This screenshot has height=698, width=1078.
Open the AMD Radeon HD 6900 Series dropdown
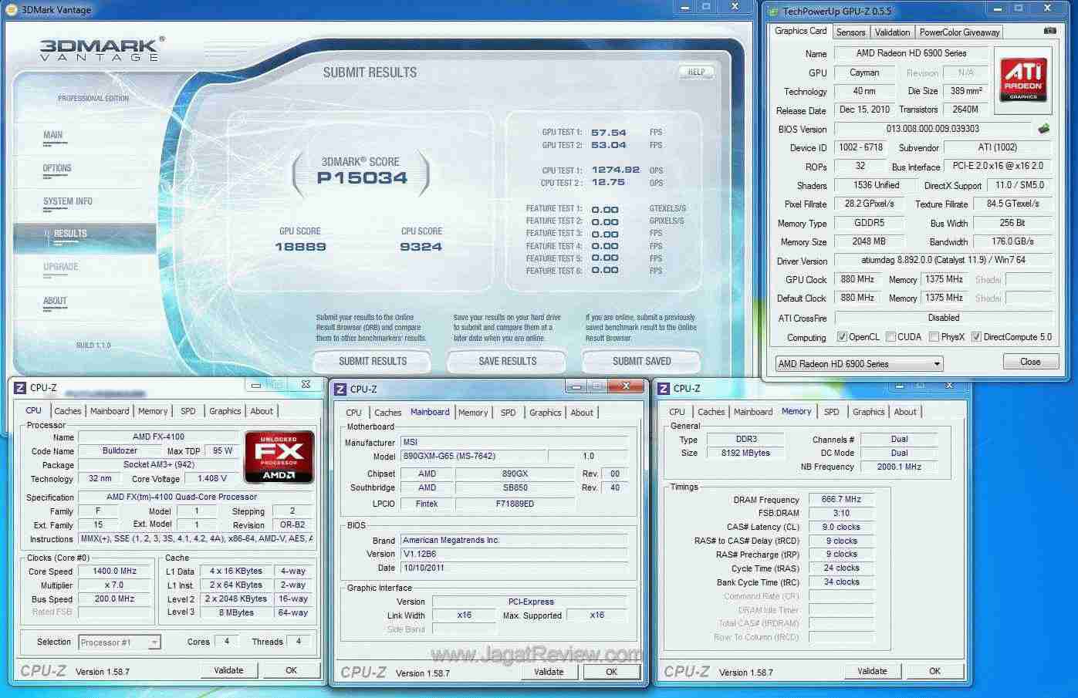(x=860, y=363)
